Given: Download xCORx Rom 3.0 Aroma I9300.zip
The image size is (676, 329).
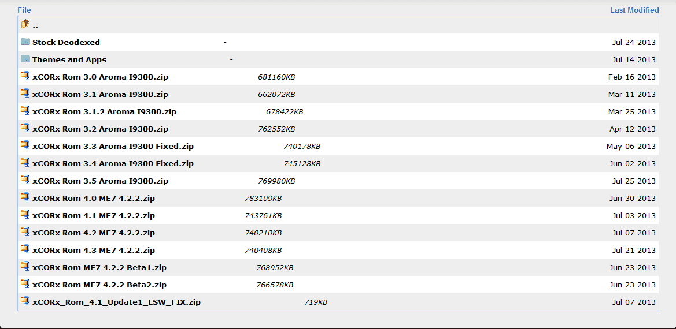Looking at the screenshot, I should [x=100, y=77].
